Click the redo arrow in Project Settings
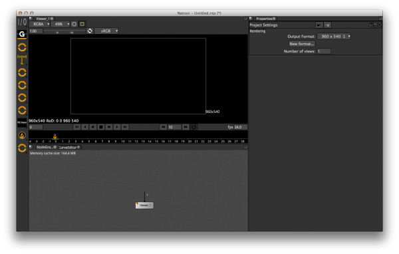This screenshot has height=254, width=399. tap(327, 25)
